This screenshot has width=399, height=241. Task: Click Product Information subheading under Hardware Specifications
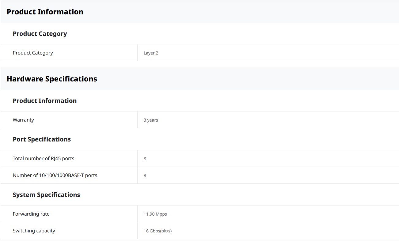click(45, 101)
